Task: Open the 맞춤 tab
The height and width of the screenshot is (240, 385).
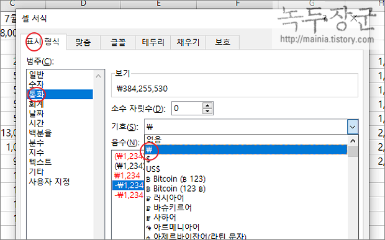Action: [x=83, y=42]
